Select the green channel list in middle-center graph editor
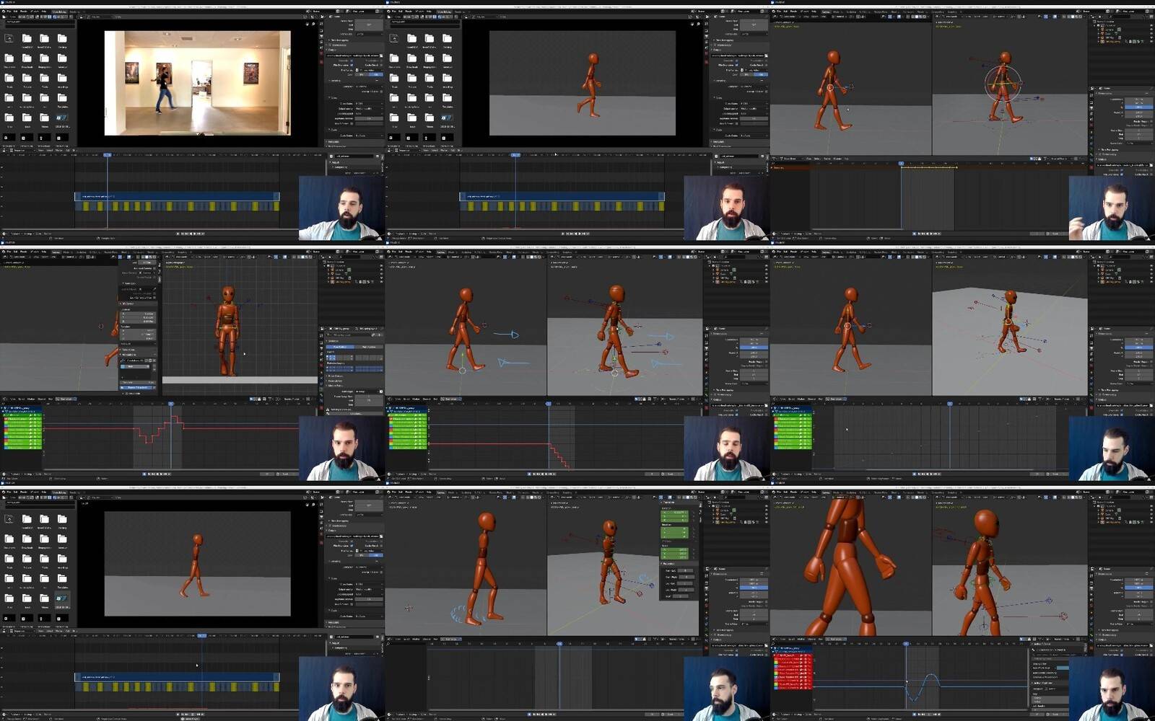 tap(408, 431)
